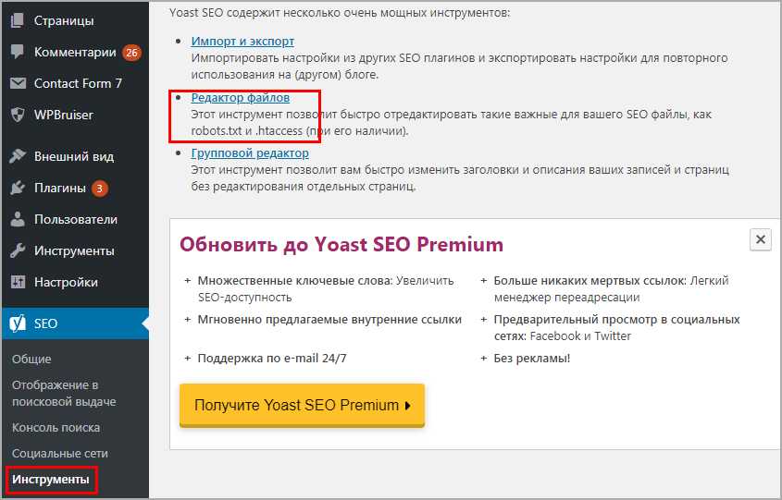Screen dimensions: 782x500
Task: Dismiss the Yoast Premium upgrade banner
Action: click(760, 240)
